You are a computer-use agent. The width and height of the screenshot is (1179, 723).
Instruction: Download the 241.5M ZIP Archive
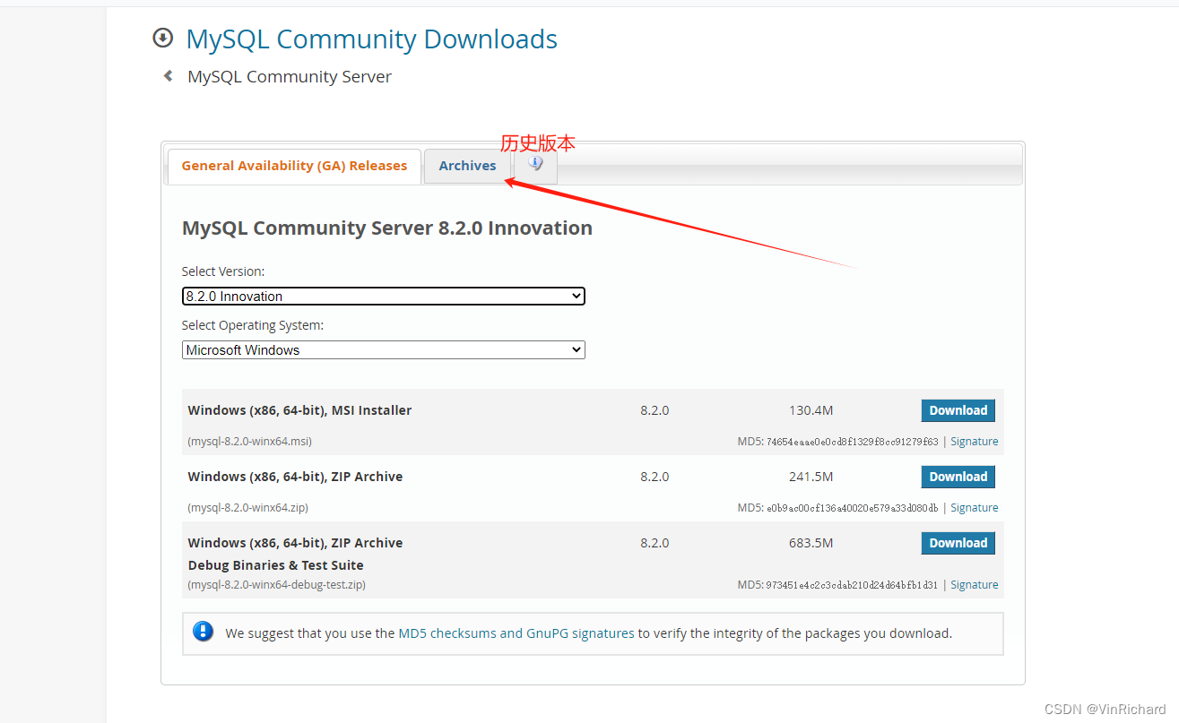[958, 477]
